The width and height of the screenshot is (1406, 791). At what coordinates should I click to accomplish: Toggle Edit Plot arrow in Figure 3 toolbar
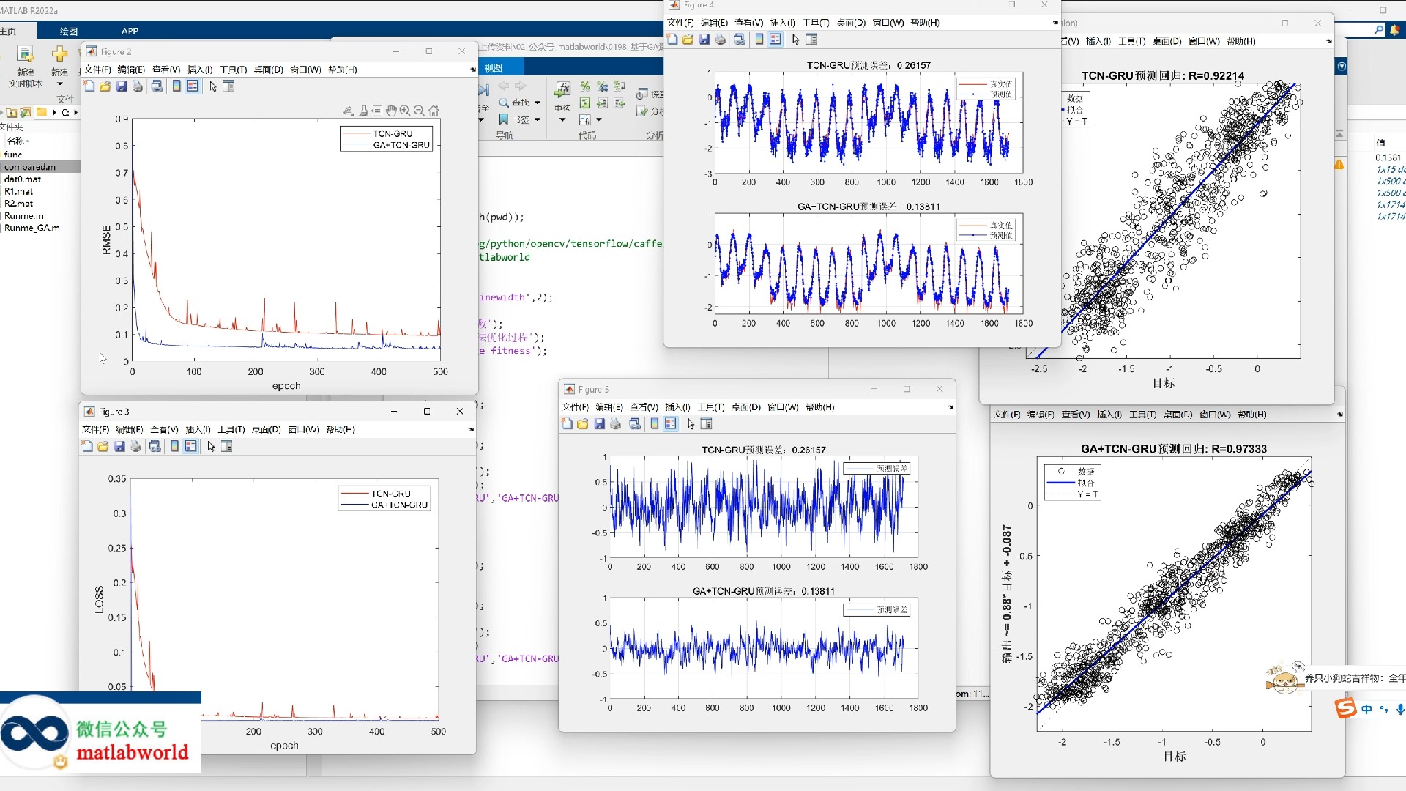[x=211, y=446]
